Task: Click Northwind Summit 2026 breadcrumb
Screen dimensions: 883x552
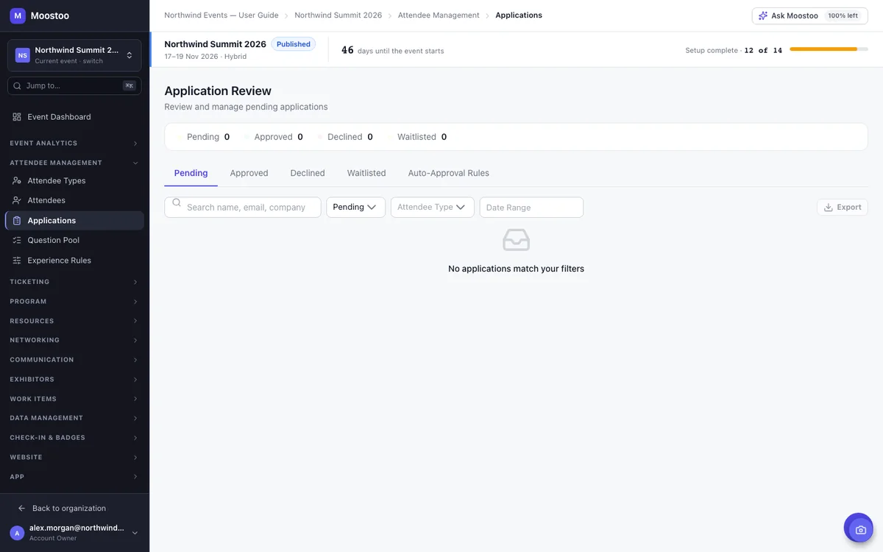Action: point(338,15)
